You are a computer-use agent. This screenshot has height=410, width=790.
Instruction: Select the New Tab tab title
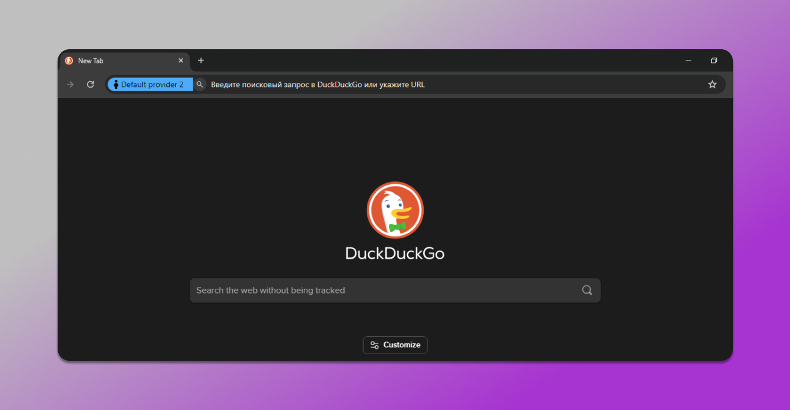pos(91,61)
